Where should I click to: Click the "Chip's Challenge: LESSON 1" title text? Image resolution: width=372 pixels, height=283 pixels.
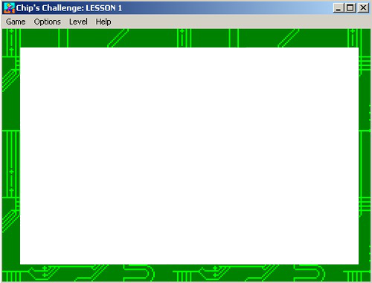(69, 8)
